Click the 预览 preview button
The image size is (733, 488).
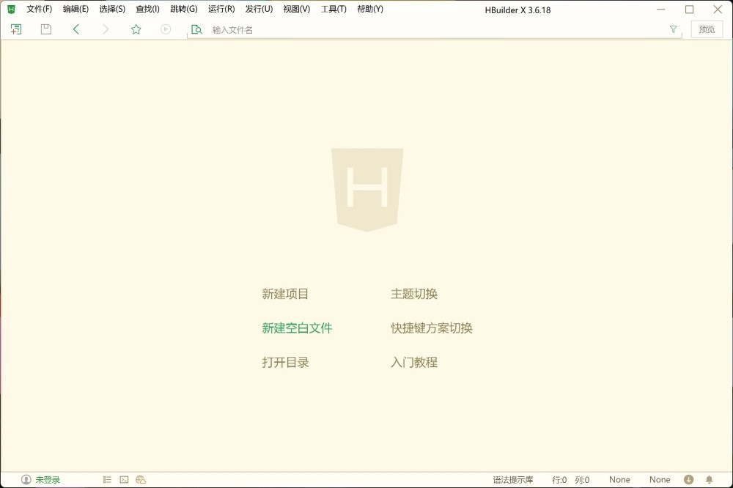(706, 29)
